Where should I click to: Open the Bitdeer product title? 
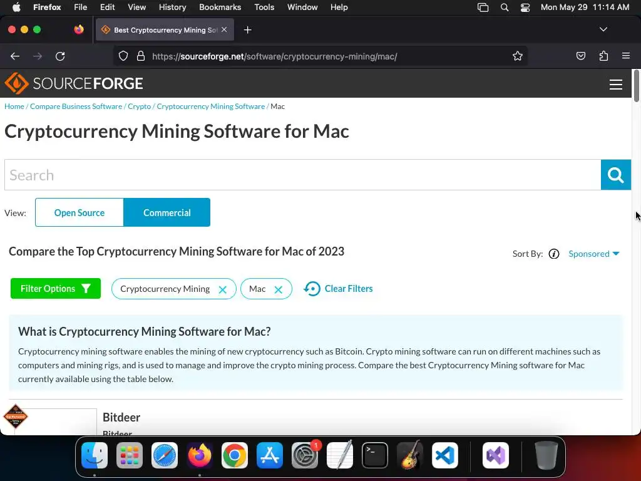tap(121, 417)
